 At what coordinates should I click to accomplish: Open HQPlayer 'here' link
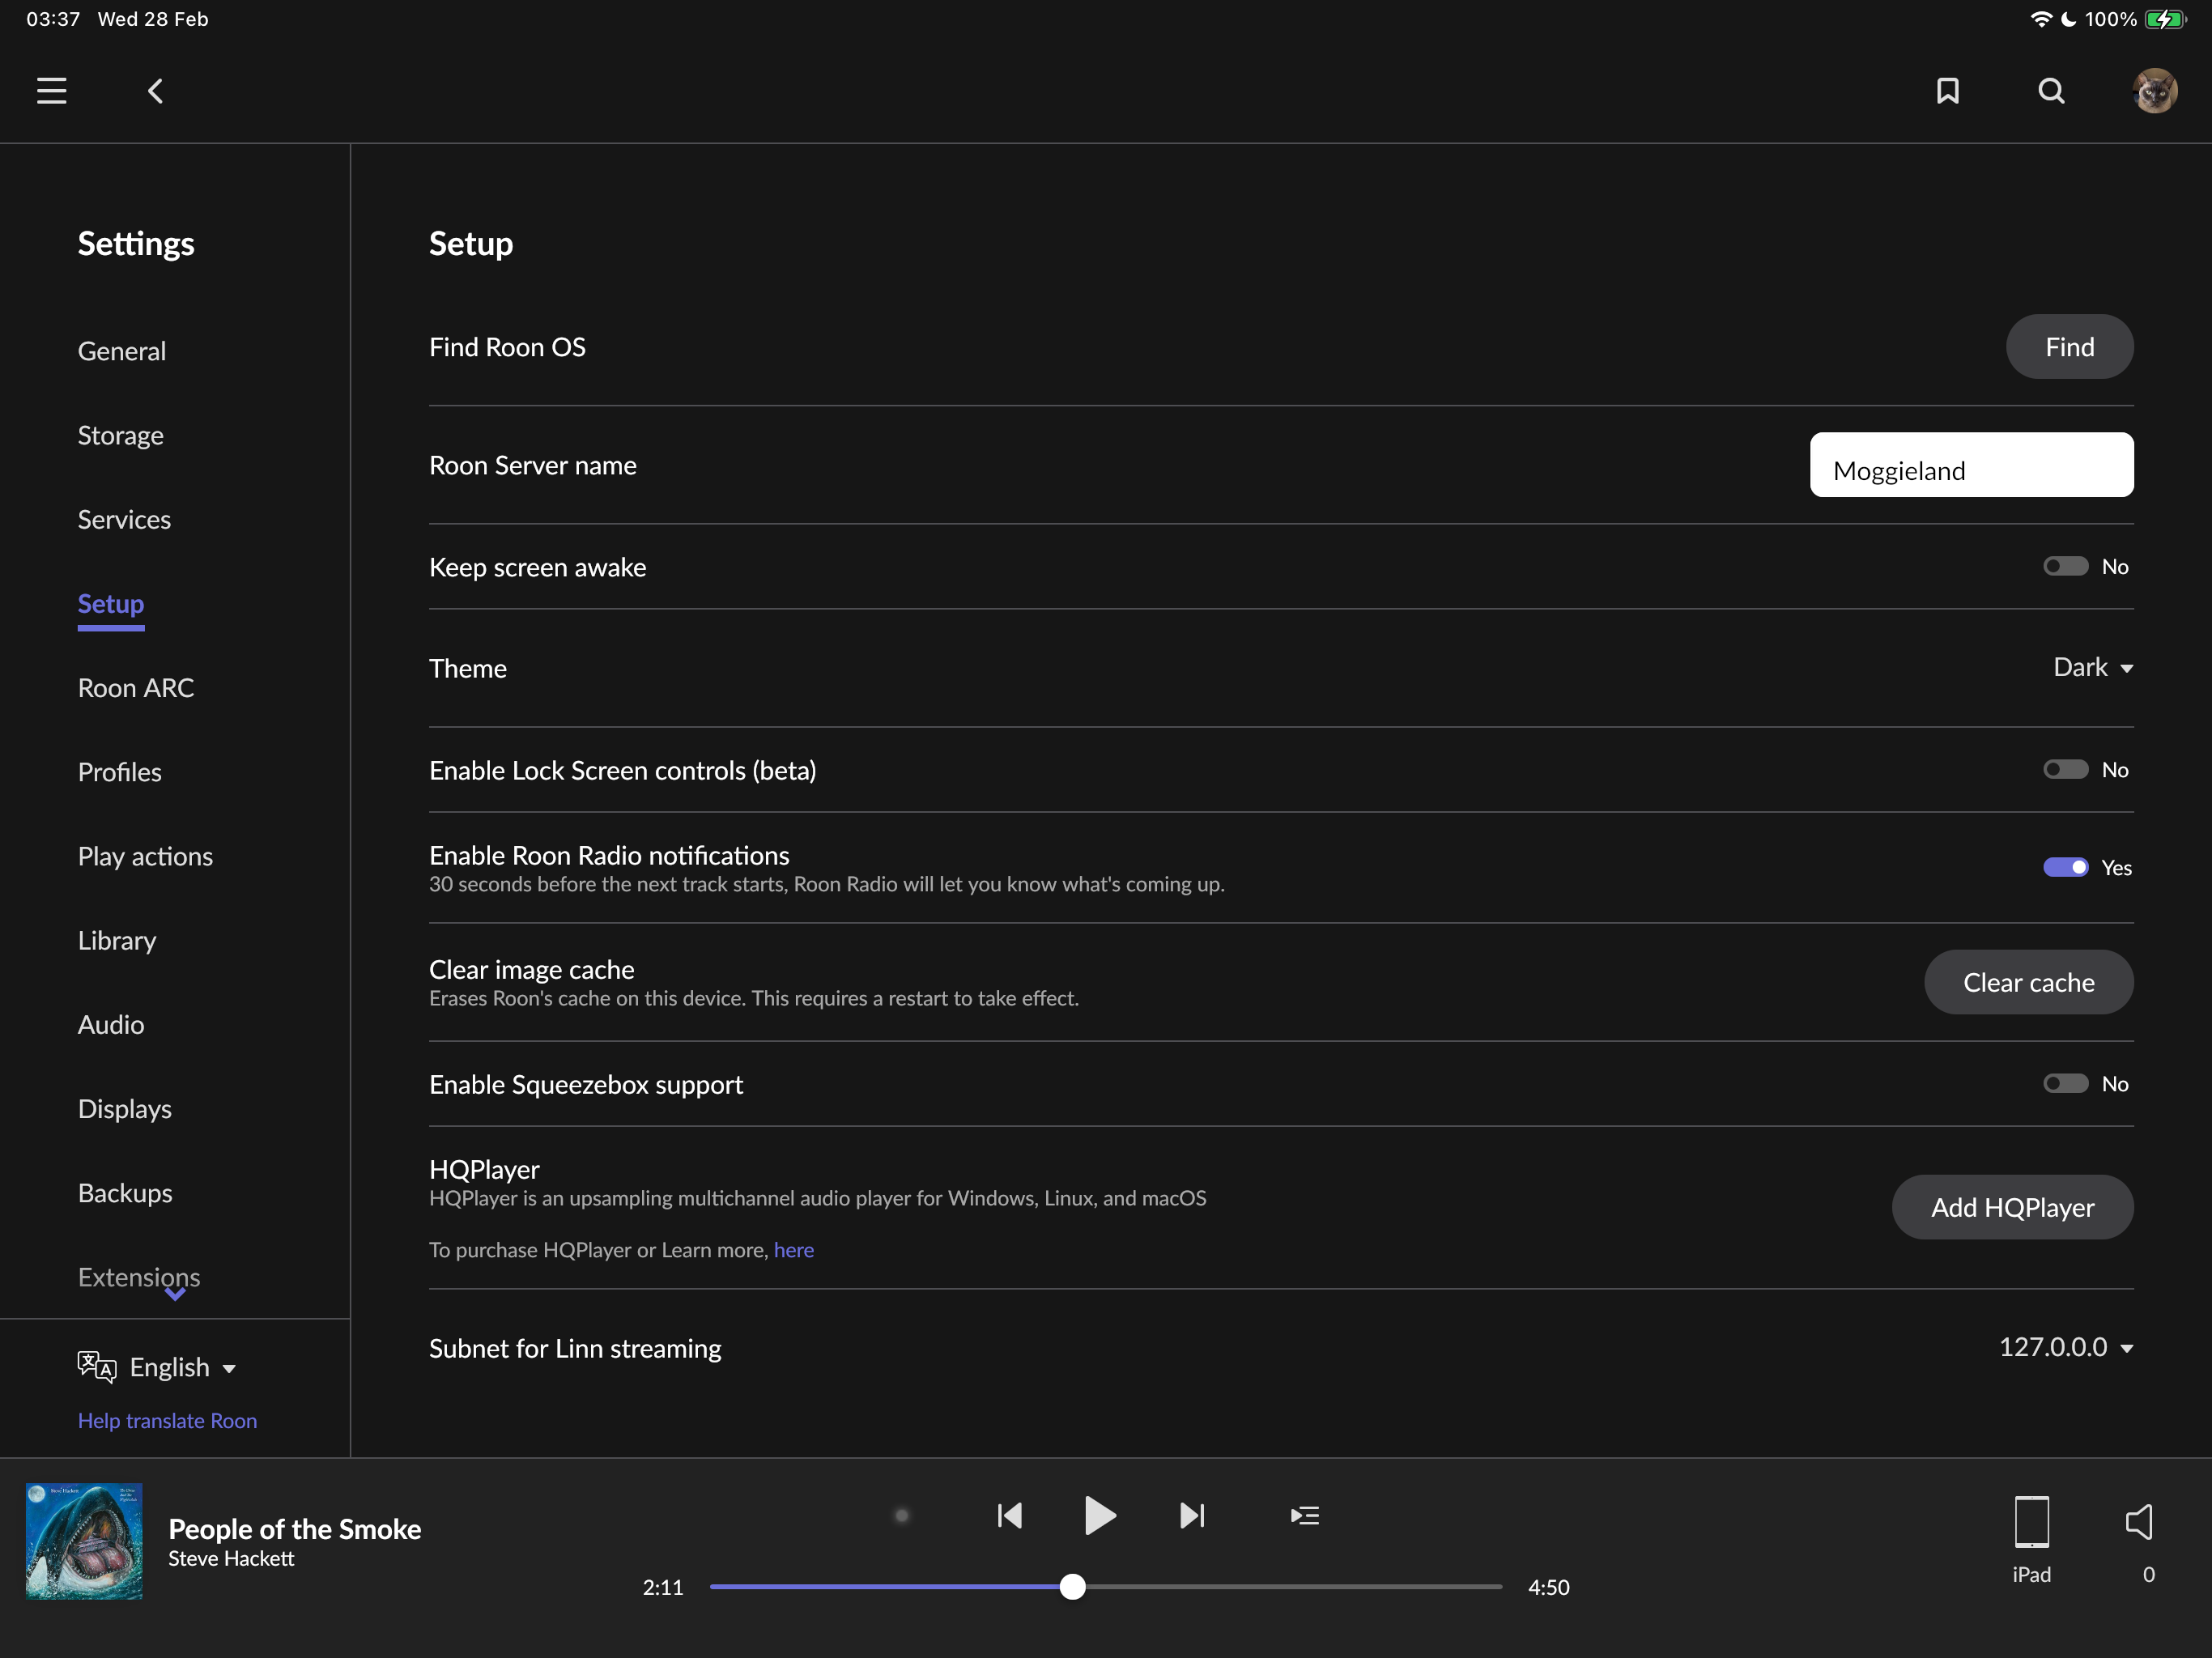pyautogui.click(x=793, y=1250)
